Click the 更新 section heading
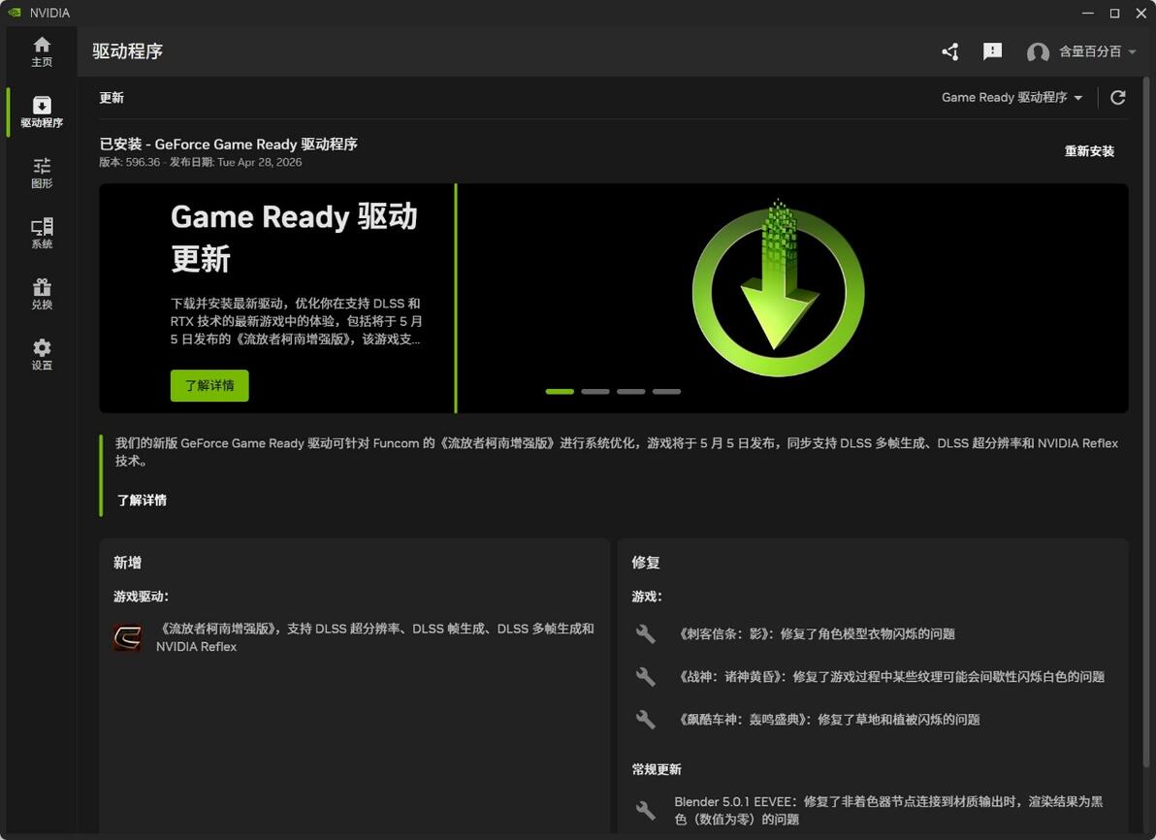The height and width of the screenshot is (840, 1156). click(x=112, y=97)
